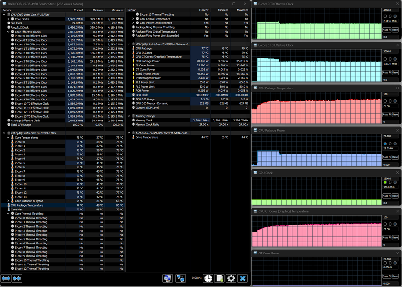Click the lightning icon beside PL1 Power Limit
This screenshot has height=287, width=402.
tap(134, 82)
